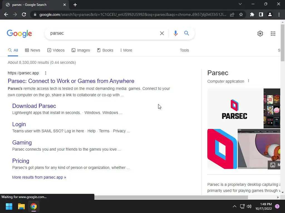Viewport: 285px width, 213px height.
Task: Switch to the Videos tab
Action: point(56,50)
